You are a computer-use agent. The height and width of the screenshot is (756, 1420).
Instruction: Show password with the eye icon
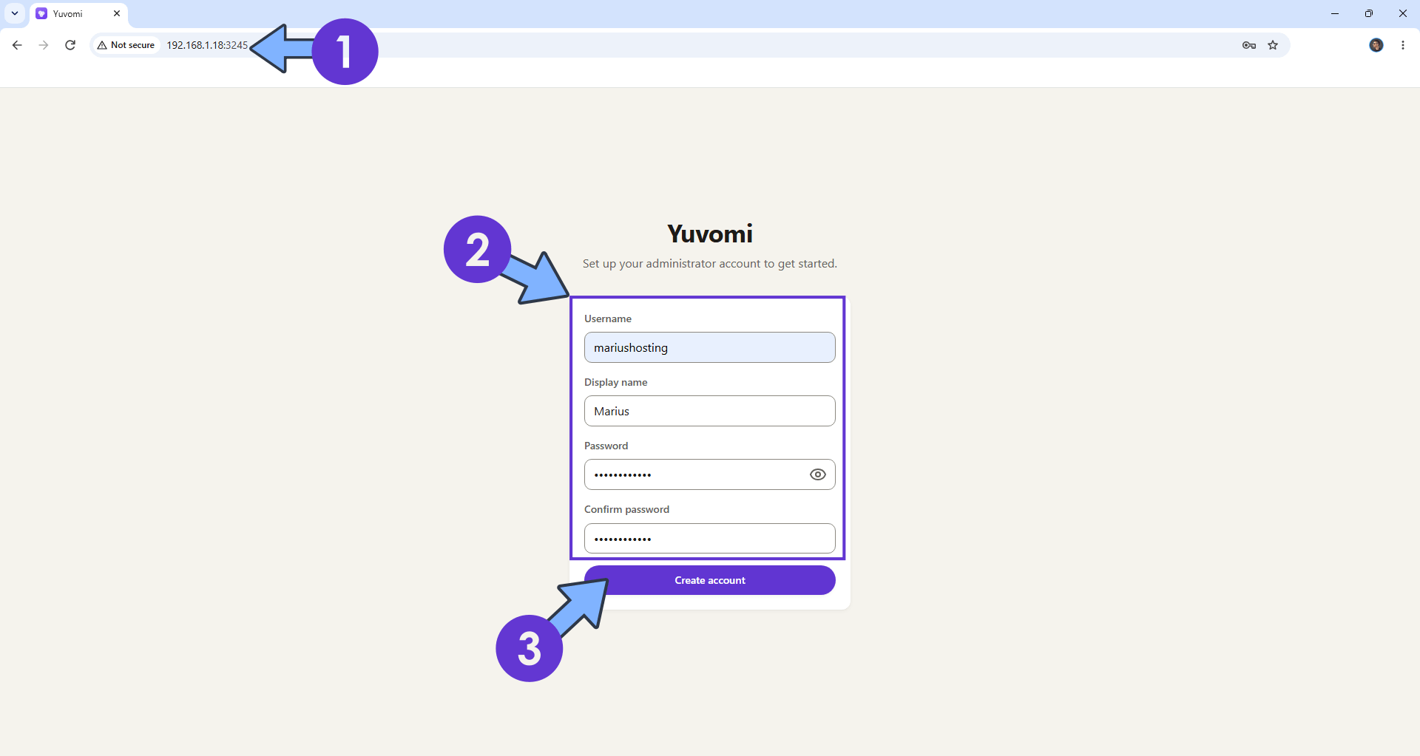tap(817, 474)
